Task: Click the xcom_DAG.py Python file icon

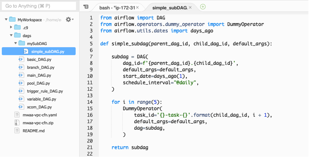Action: [21, 107]
